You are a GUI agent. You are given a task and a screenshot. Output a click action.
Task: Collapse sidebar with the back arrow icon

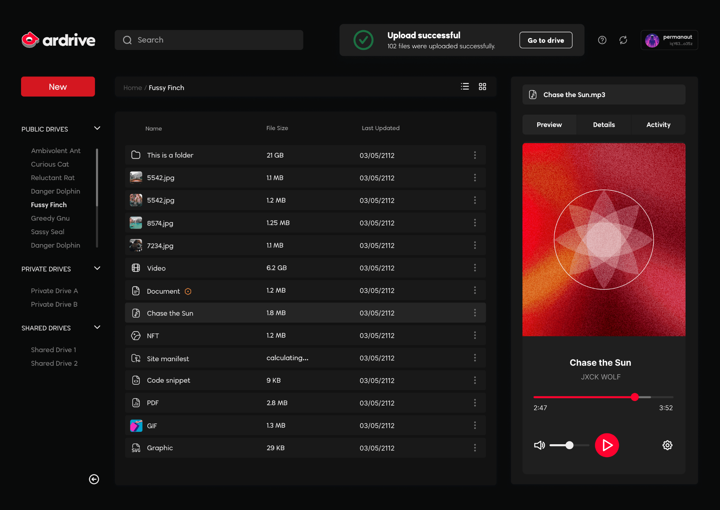click(x=94, y=479)
